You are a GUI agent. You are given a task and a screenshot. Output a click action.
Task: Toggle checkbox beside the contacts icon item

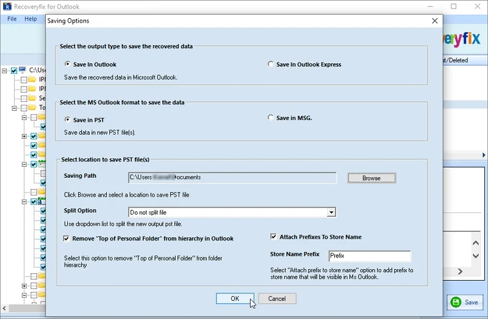click(34, 202)
